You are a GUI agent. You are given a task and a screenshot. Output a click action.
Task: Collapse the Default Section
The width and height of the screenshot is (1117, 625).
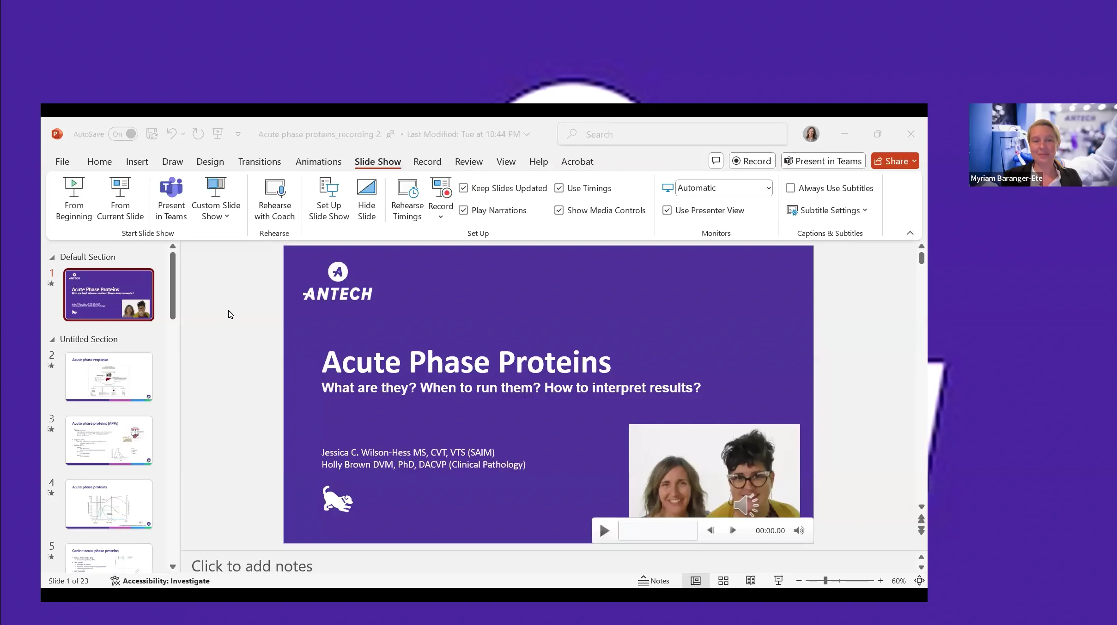pos(53,257)
